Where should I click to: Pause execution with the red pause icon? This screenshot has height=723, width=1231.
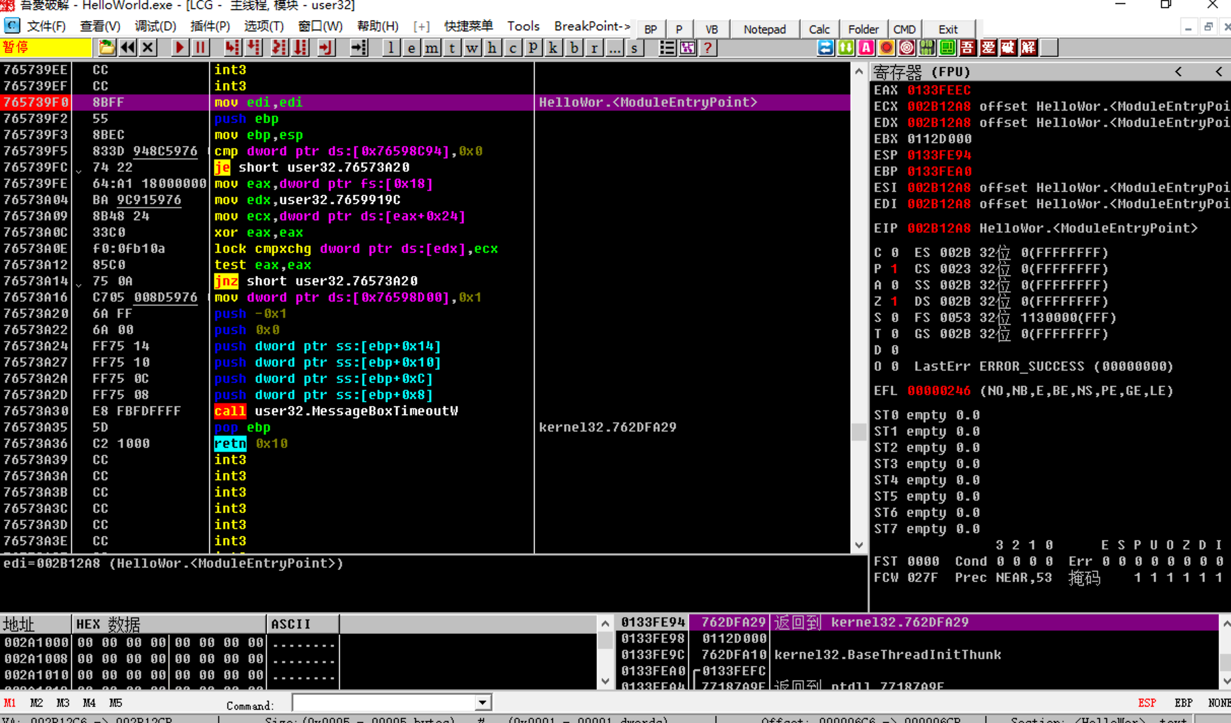pyautogui.click(x=200, y=48)
